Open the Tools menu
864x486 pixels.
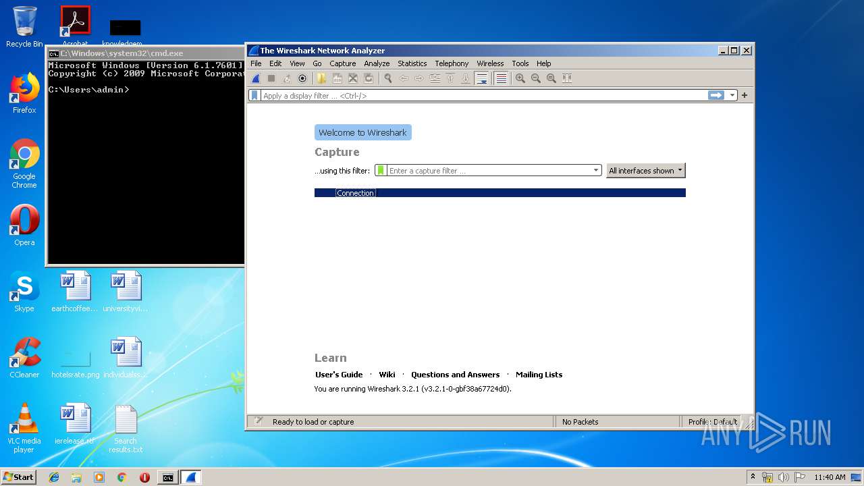point(520,63)
